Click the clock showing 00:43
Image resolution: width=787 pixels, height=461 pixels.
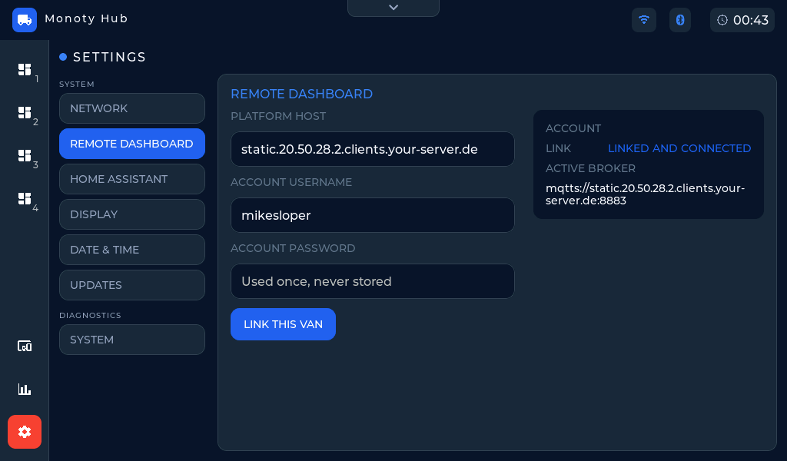(742, 20)
